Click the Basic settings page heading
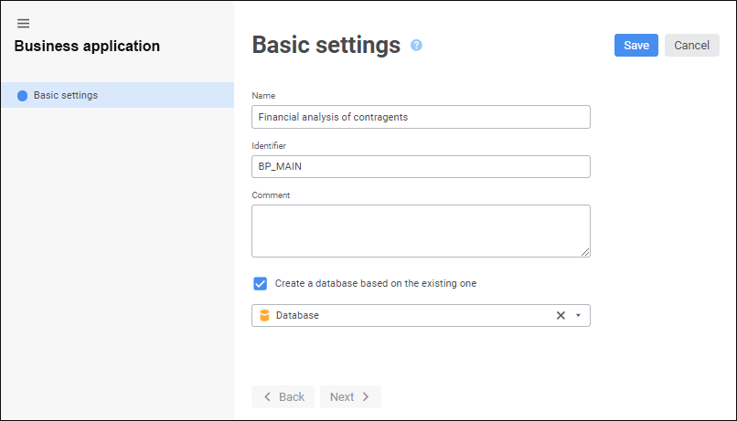The image size is (737, 421). 326,45
